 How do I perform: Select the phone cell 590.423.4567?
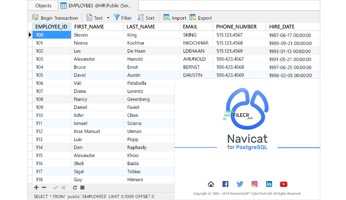[x=239, y=59]
